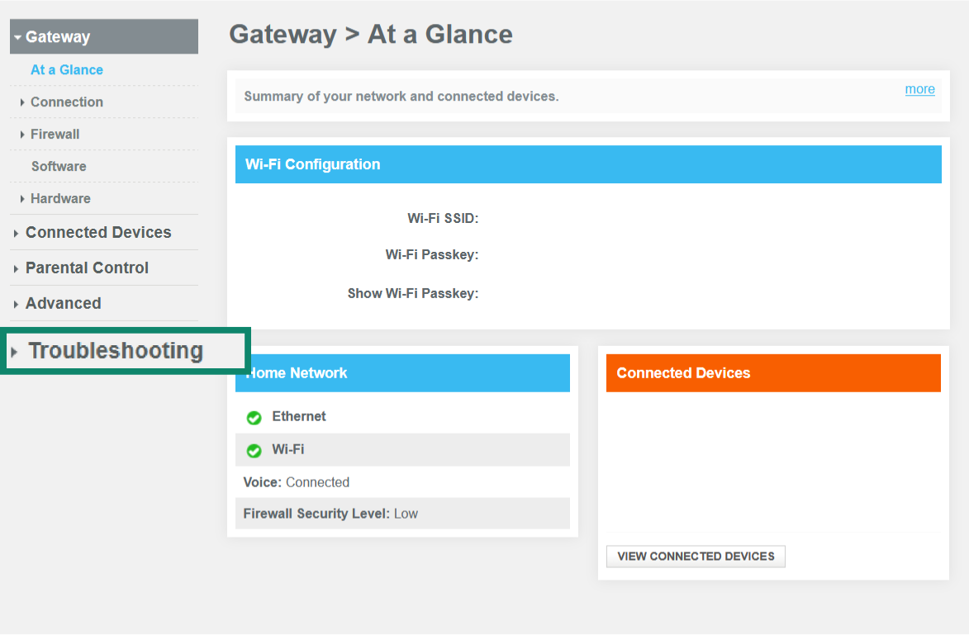Click the arrow beside Advanced
This screenshot has width=969, height=635.
(14, 303)
